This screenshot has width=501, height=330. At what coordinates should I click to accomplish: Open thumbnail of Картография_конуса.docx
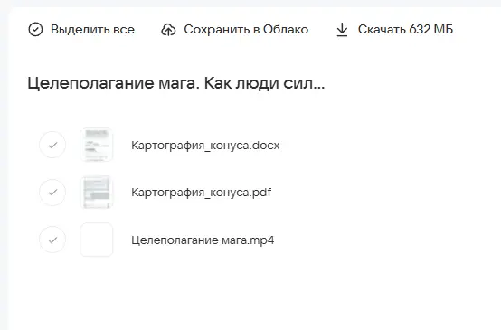point(97,145)
